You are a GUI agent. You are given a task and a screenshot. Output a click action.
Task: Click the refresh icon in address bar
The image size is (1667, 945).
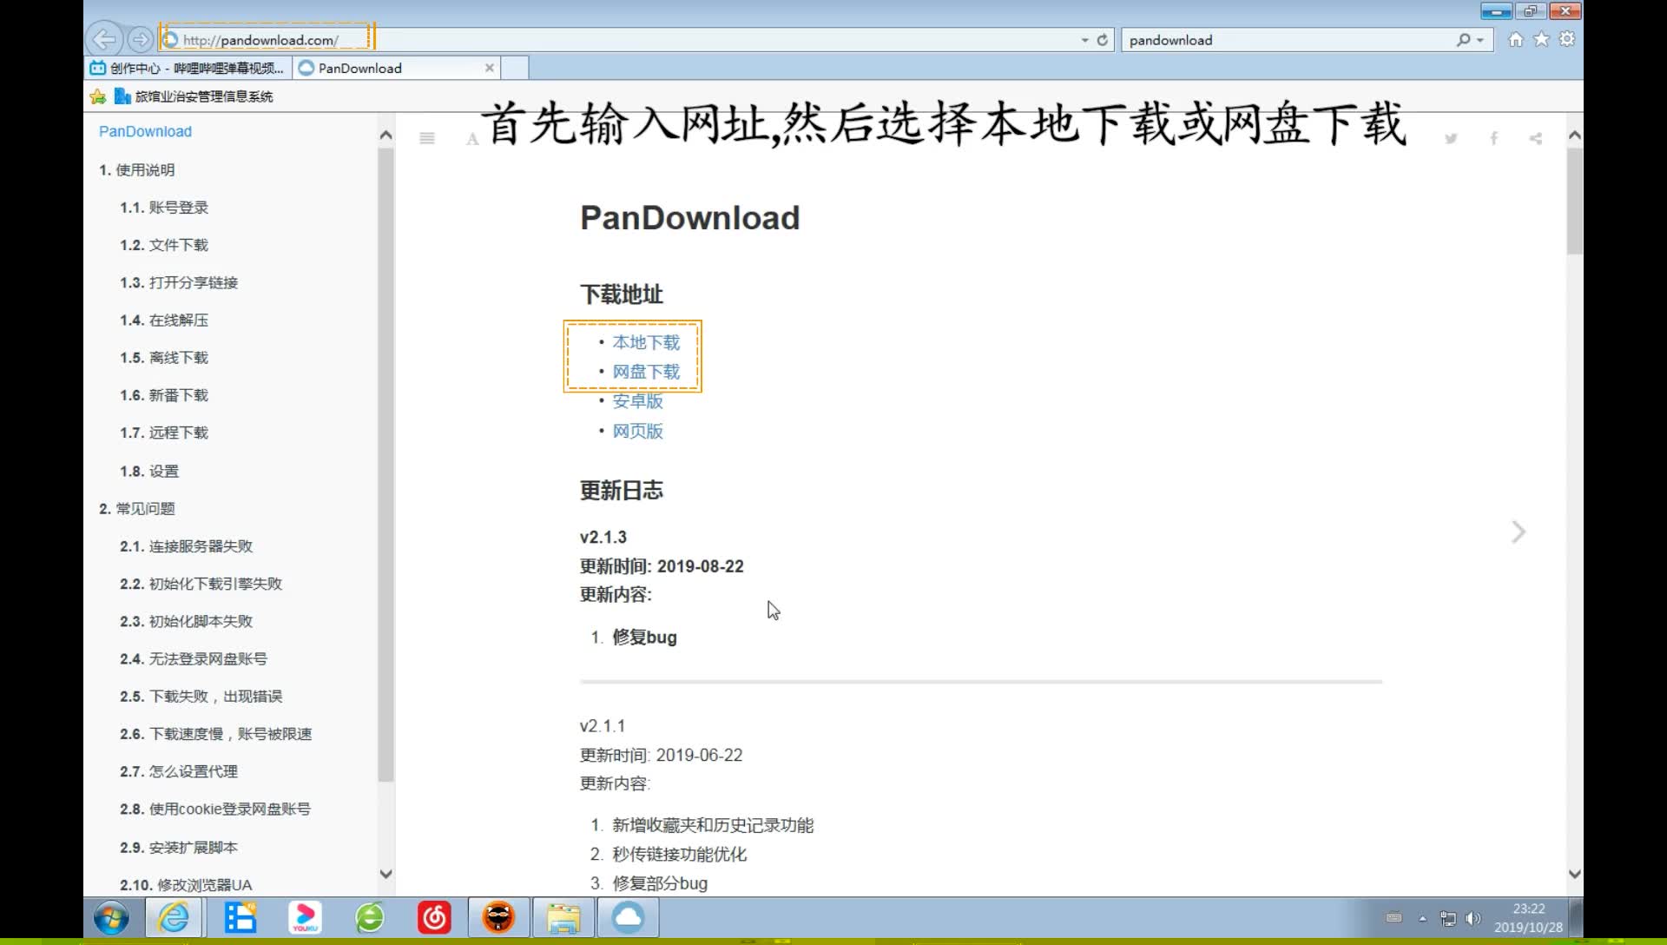[x=1103, y=40]
